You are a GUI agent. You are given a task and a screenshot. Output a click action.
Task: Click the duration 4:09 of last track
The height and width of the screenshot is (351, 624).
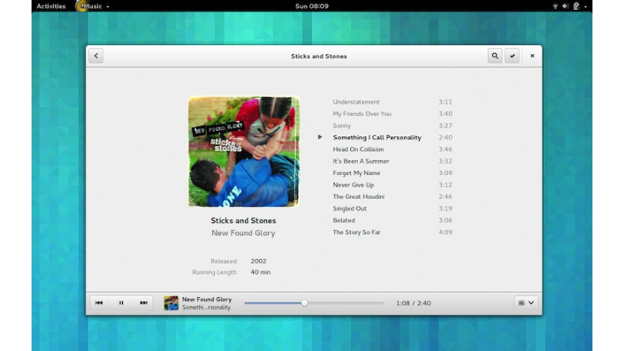[x=445, y=232]
